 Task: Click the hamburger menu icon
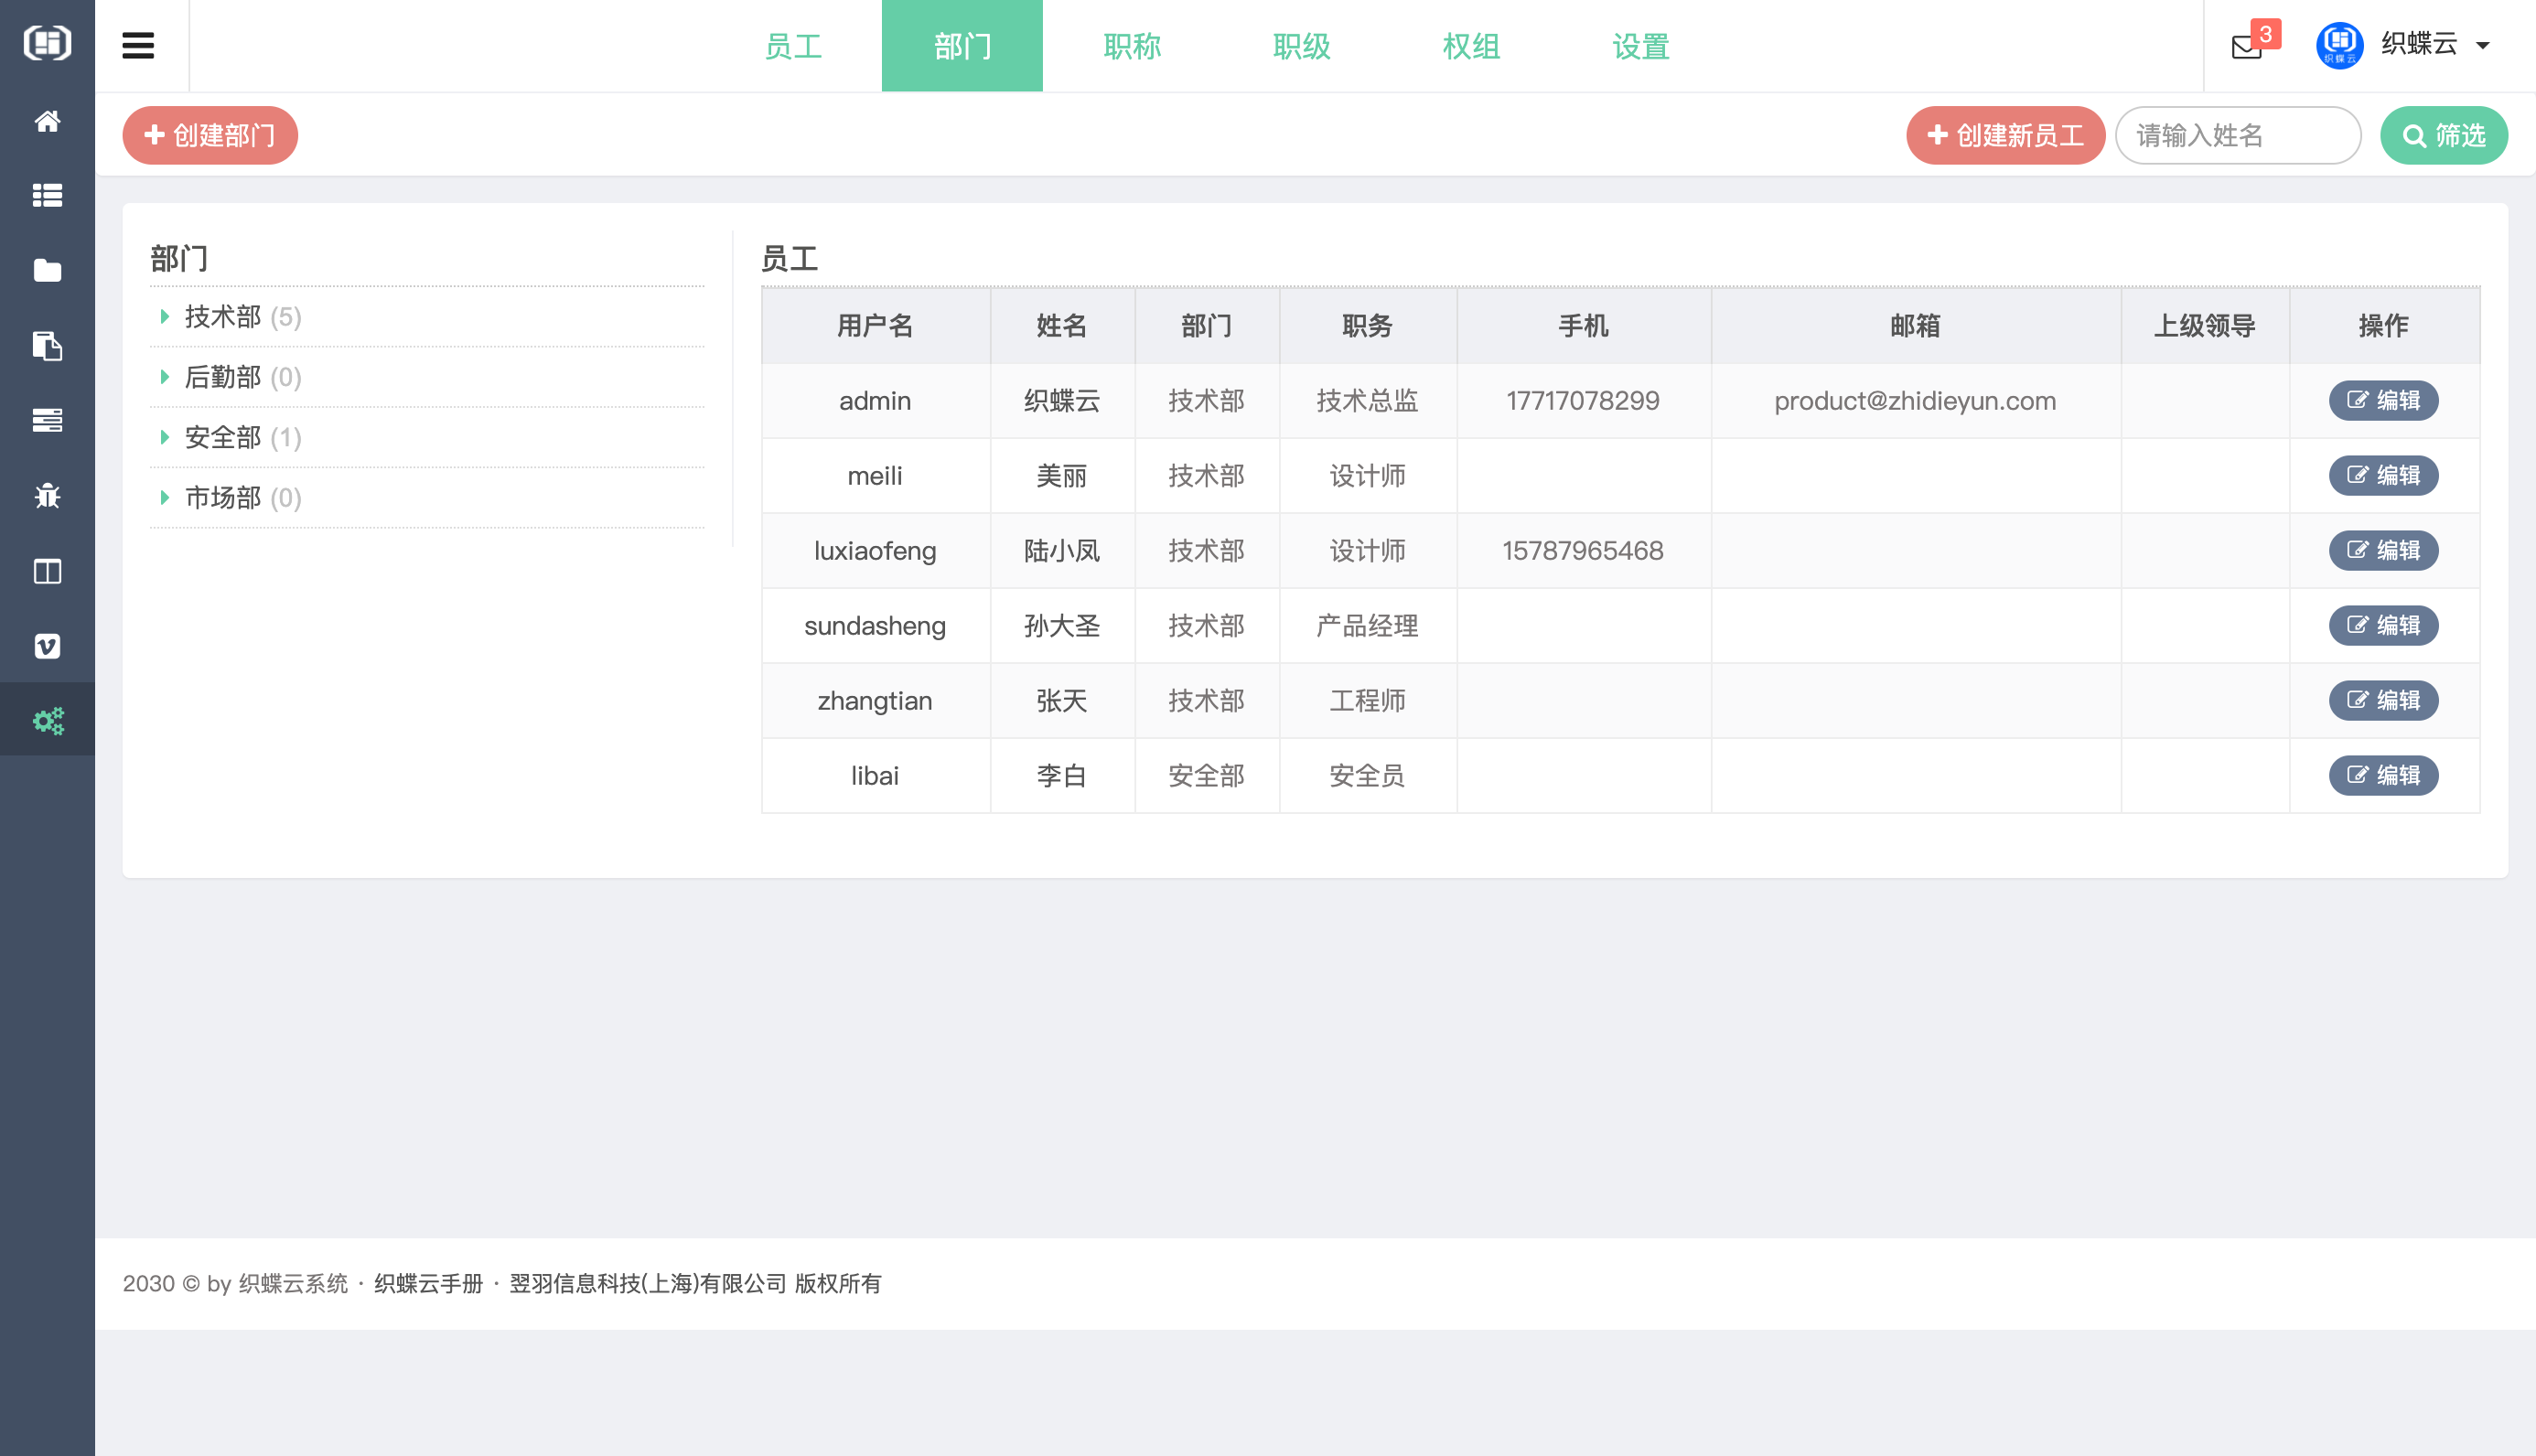click(x=138, y=46)
